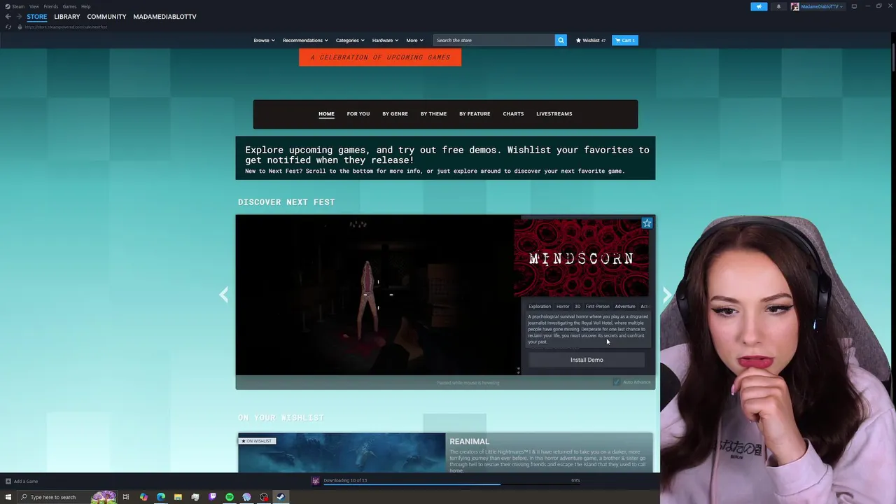Click the Add a Game plus icon
The width and height of the screenshot is (896, 504).
tap(8, 481)
